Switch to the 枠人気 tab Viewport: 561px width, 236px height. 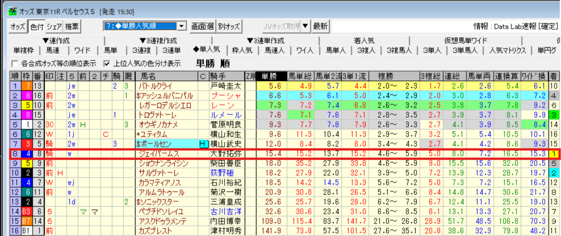242,50
